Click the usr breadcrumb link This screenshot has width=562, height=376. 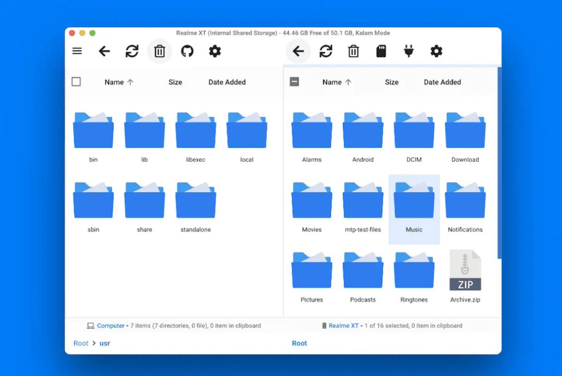point(105,343)
